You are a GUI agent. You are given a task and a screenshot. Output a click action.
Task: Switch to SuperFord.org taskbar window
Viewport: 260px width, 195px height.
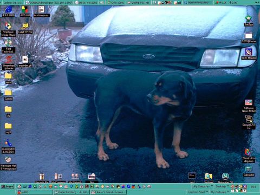[71, 192]
